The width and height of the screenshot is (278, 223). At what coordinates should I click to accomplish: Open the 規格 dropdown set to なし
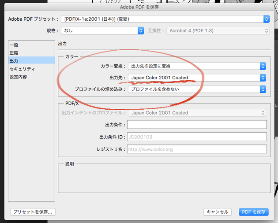[102, 31]
